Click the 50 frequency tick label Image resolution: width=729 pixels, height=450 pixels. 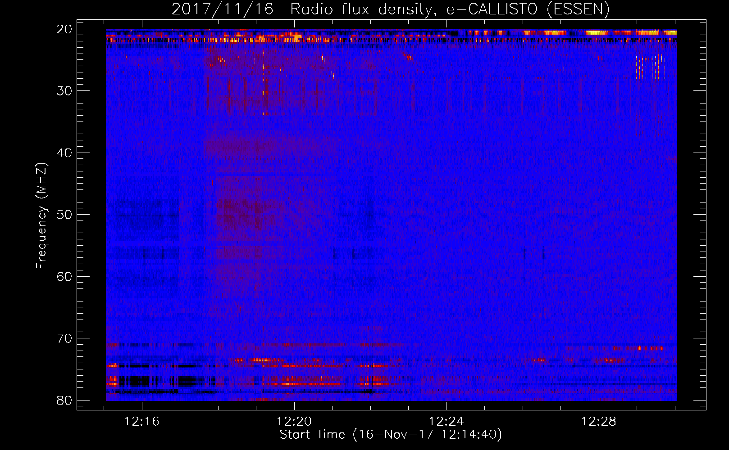tap(65, 215)
